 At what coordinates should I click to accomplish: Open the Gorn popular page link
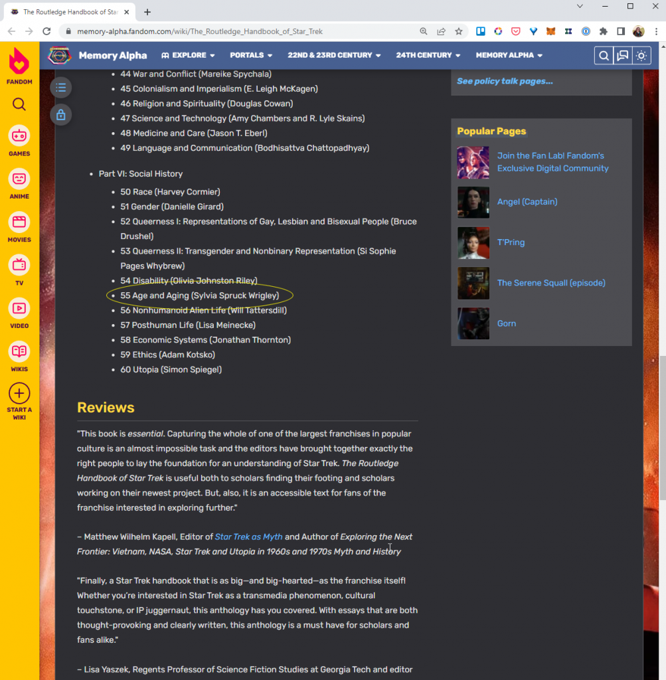(x=507, y=323)
